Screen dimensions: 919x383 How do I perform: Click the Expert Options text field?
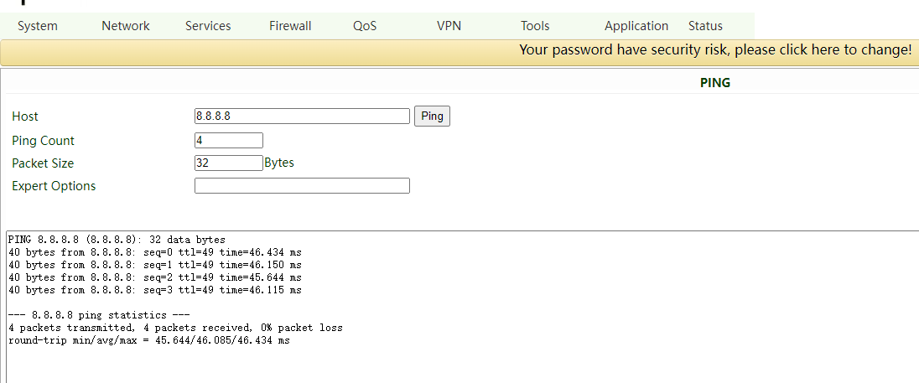302,186
